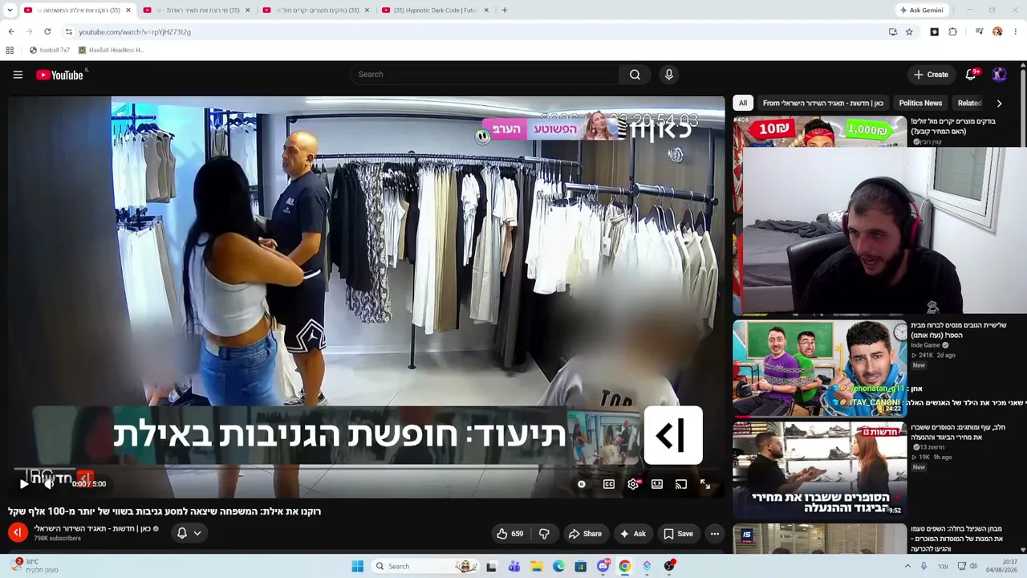Screen dimensions: 1027x578
Task: Cast the video to a TV
Action: tap(681, 484)
